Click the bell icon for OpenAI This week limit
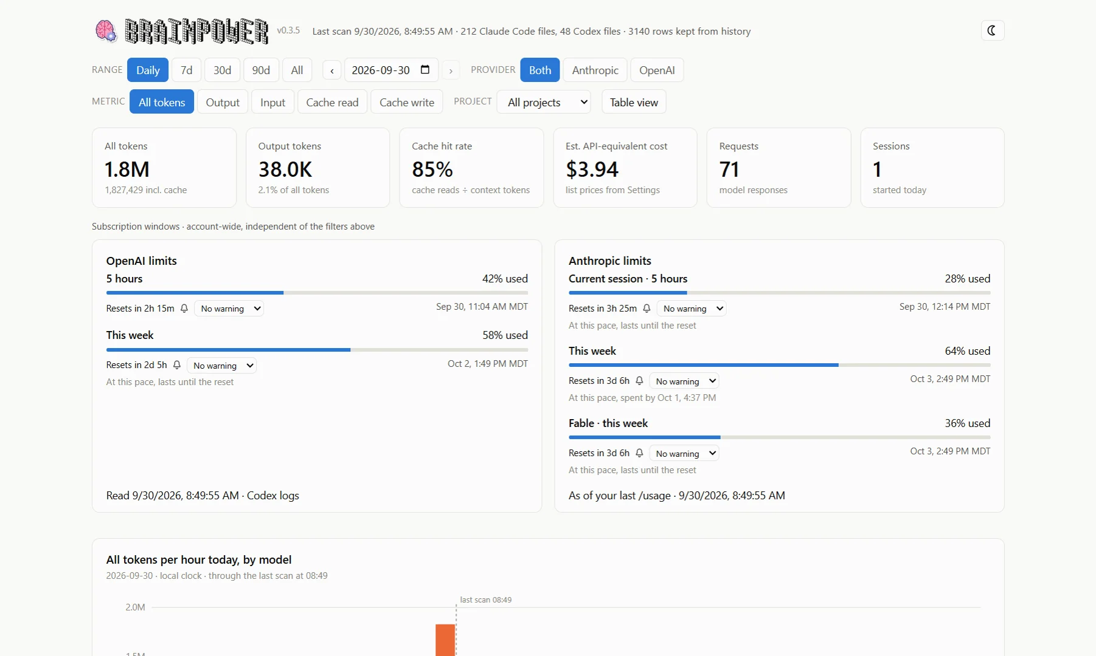Viewport: 1096px width, 656px height. (x=177, y=365)
